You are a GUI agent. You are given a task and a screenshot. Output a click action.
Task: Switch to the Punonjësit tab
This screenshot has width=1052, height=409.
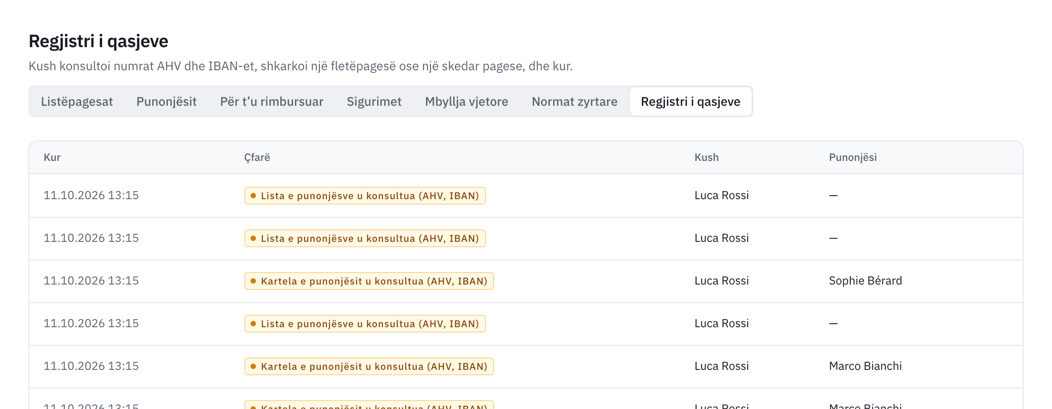click(x=167, y=101)
